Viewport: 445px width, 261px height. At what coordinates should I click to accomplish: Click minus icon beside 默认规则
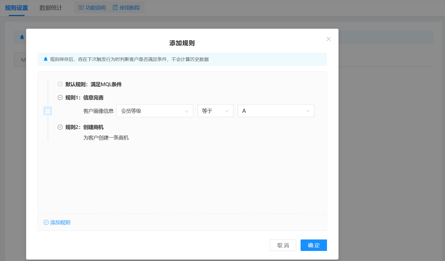coord(60,84)
